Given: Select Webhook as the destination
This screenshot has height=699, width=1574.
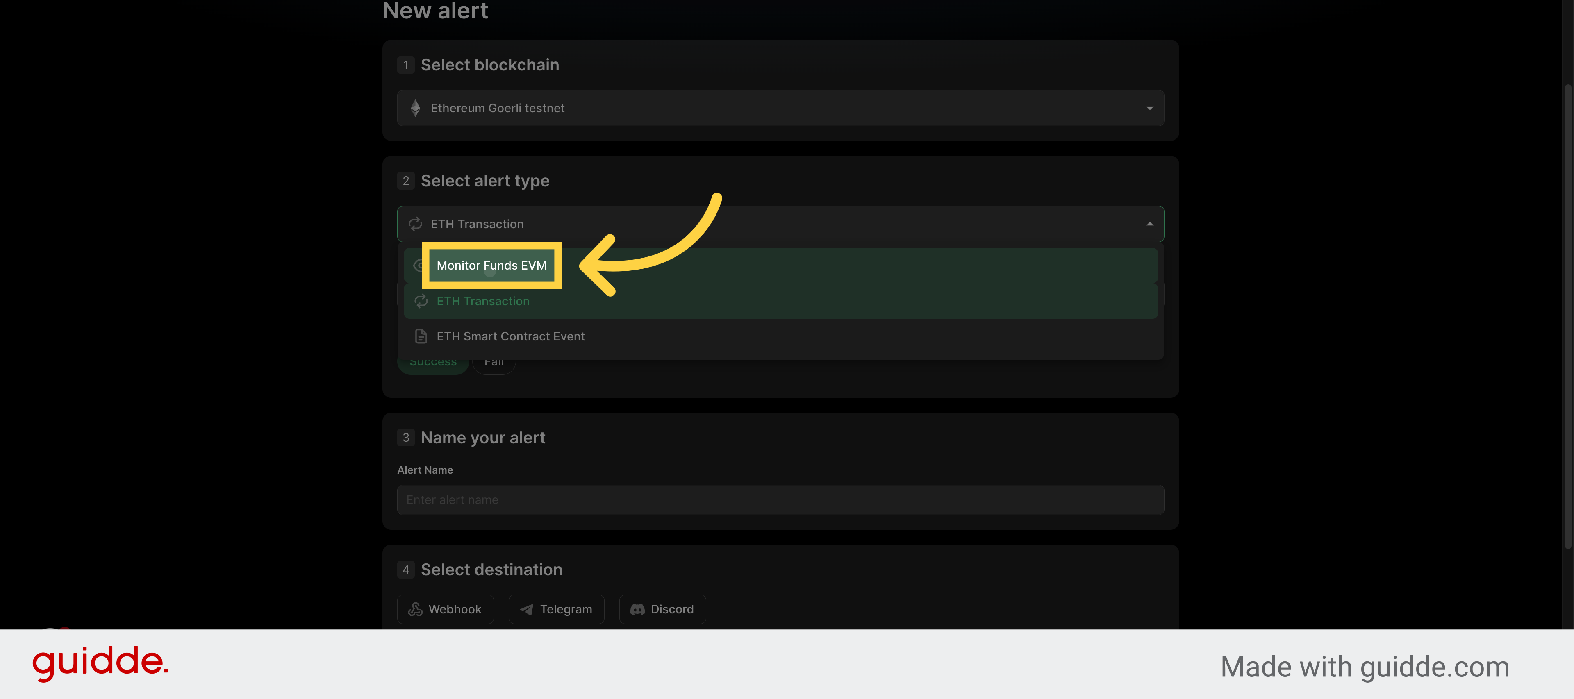Looking at the screenshot, I should pyautogui.click(x=446, y=609).
